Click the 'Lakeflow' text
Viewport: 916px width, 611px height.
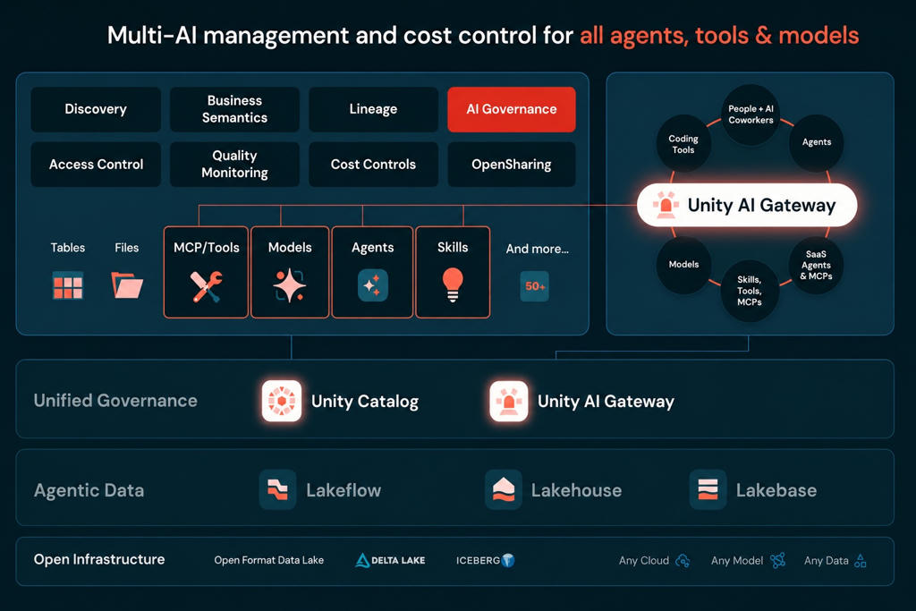pos(343,490)
